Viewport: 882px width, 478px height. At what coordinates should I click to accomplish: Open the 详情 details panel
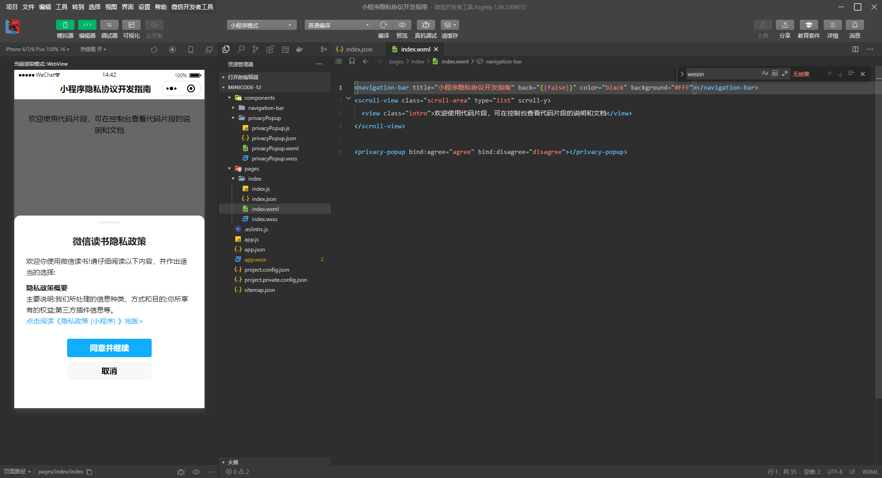833,25
